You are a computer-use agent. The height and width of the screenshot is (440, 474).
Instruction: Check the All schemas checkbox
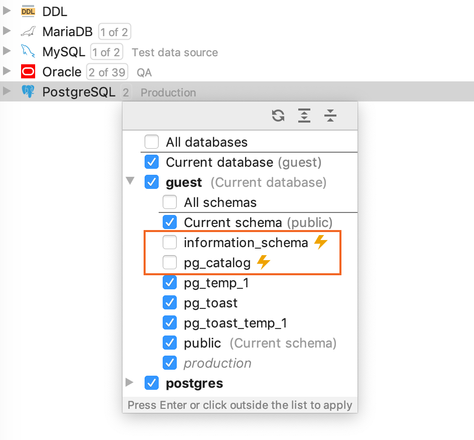[x=170, y=202]
